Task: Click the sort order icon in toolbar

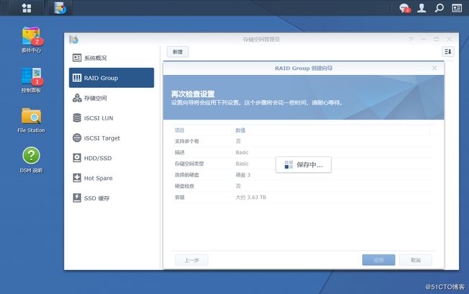Action: 448,52
